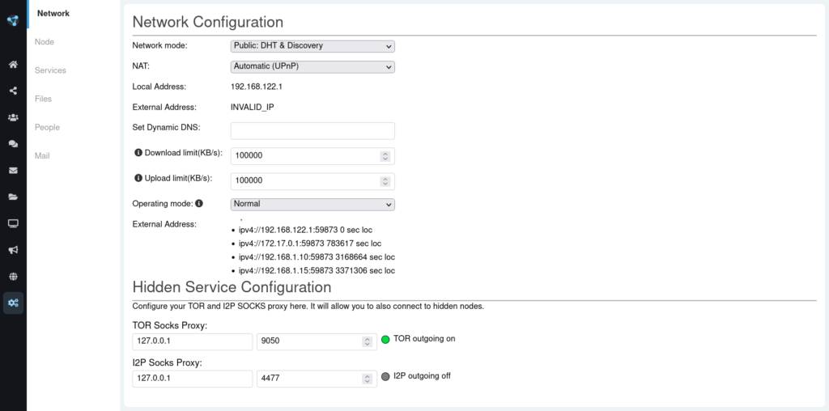Screen dimensions: 829x411
Task: Click the Upload limit info icon
Action: pos(138,178)
